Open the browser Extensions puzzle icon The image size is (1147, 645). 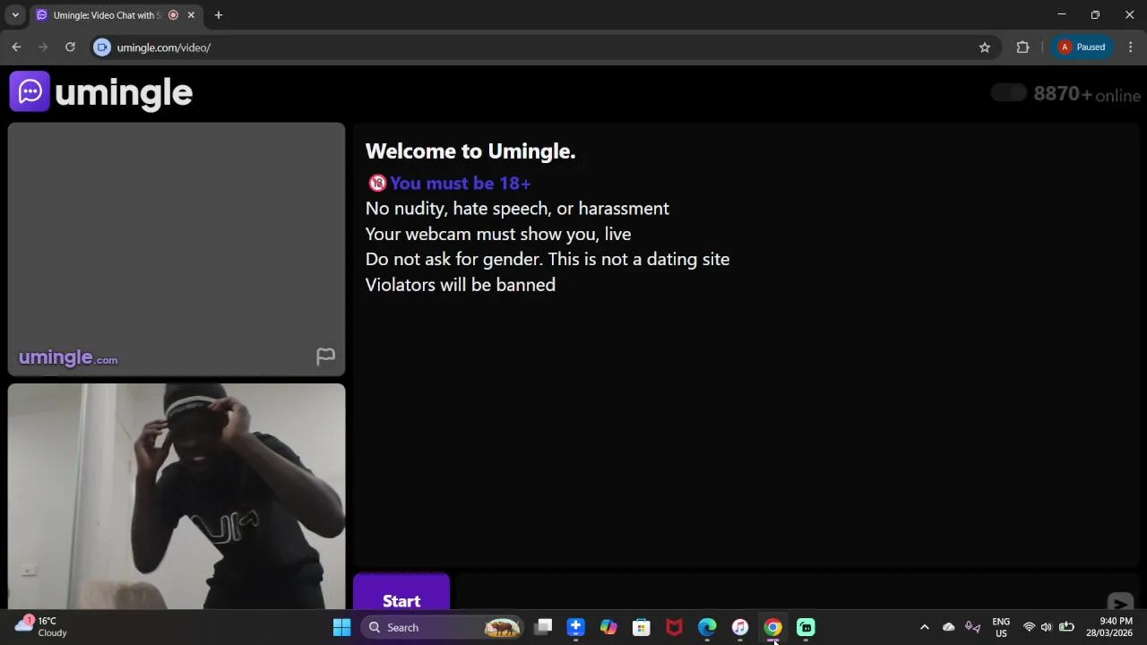(x=1022, y=47)
